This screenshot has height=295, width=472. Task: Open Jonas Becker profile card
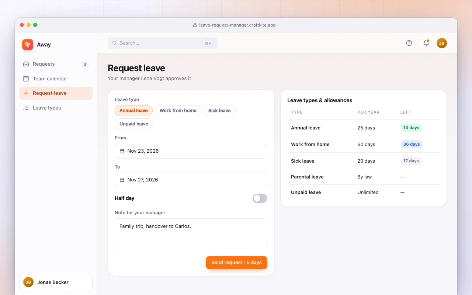tap(56, 282)
